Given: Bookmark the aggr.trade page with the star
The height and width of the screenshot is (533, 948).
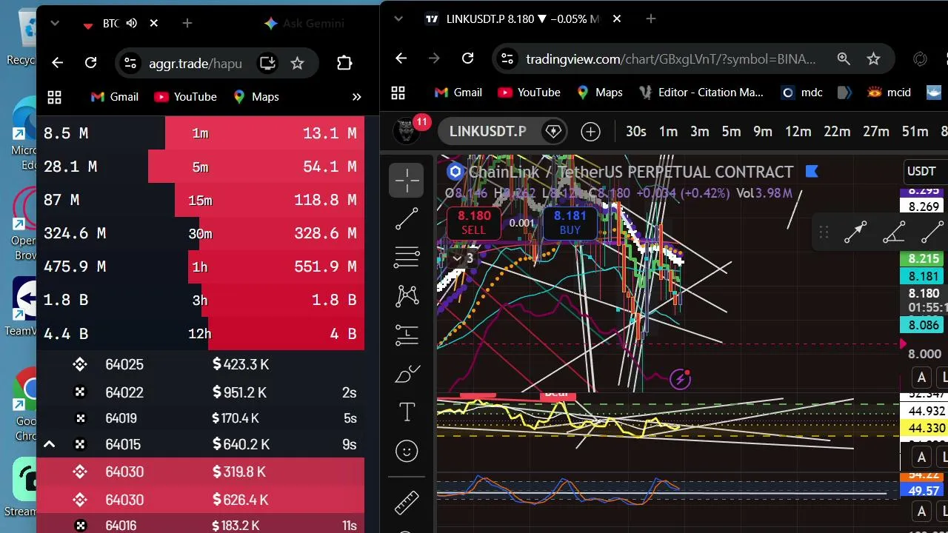Looking at the screenshot, I should (x=297, y=64).
